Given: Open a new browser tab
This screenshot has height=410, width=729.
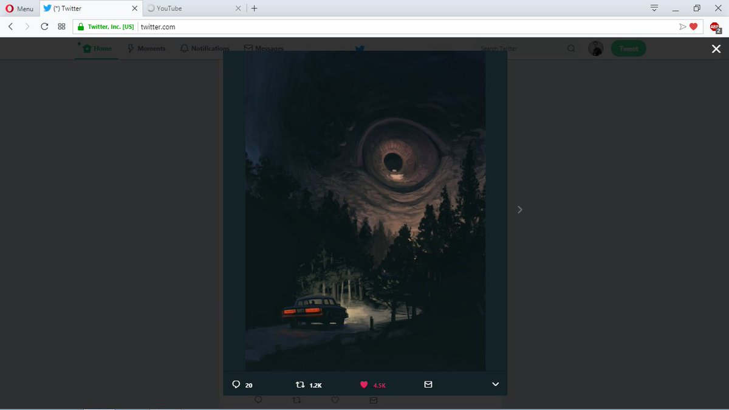Looking at the screenshot, I should [x=254, y=9].
